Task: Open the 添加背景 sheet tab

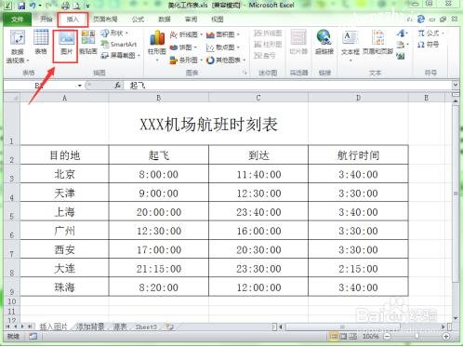Action: (90, 327)
